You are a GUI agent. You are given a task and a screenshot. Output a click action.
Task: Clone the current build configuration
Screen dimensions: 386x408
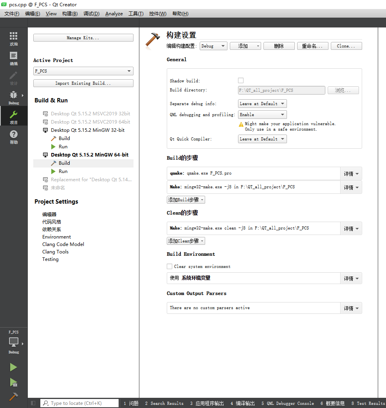point(346,46)
